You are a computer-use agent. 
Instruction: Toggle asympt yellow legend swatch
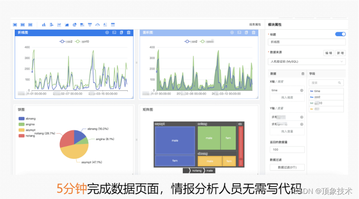click(x=22, y=130)
